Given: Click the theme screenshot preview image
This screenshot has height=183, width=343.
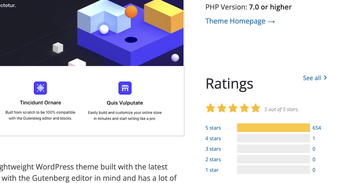Looking at the screenshot, I should [x=92, y=68].
